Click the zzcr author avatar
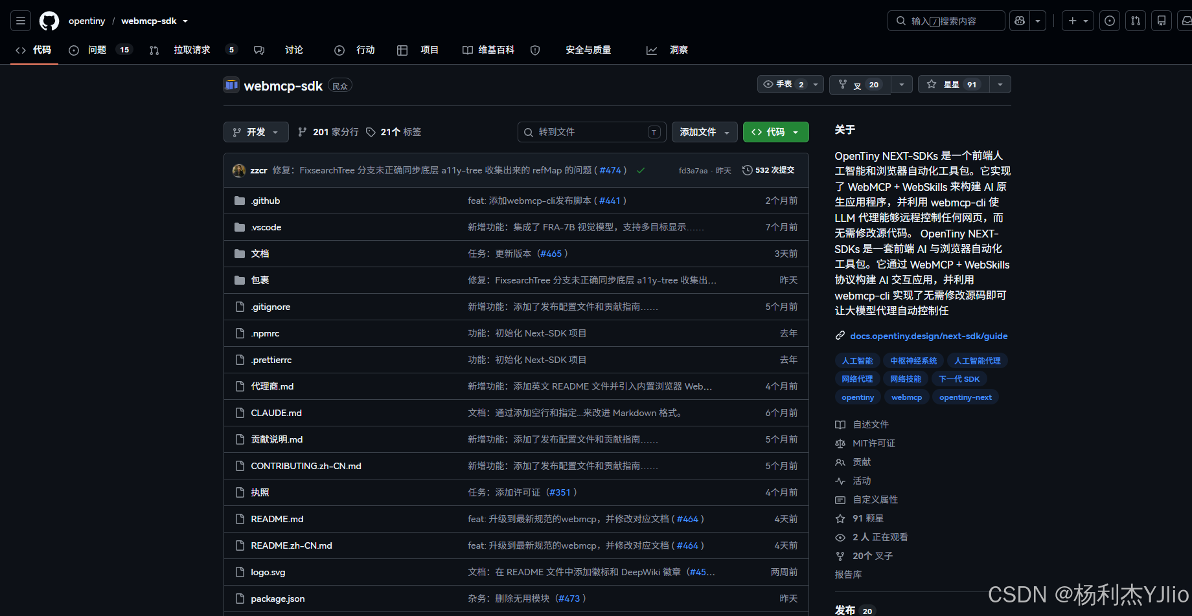 239,170
